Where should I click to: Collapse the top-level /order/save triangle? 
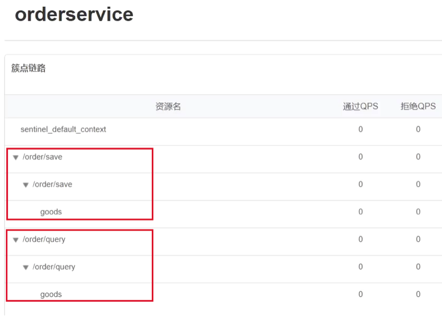coord(16,157)
